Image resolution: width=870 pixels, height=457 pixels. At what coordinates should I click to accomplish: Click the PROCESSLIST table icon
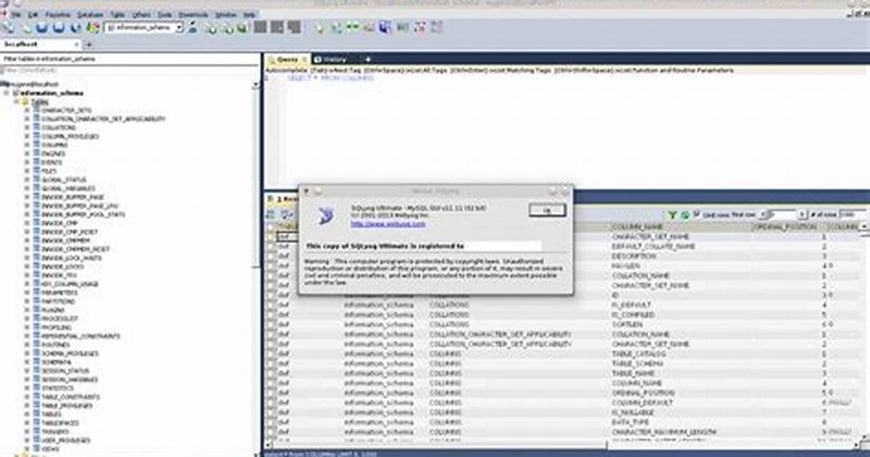coord(36,318)
